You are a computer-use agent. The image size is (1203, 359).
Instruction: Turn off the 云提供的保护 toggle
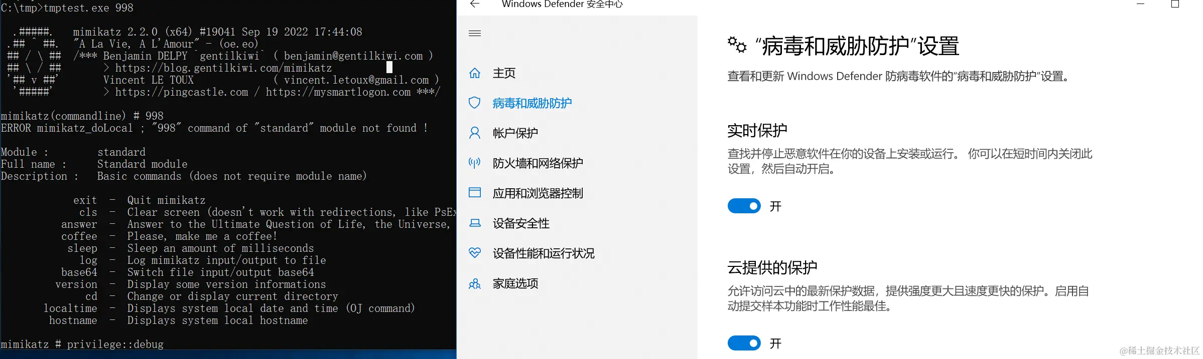click(x=744, y=343)
